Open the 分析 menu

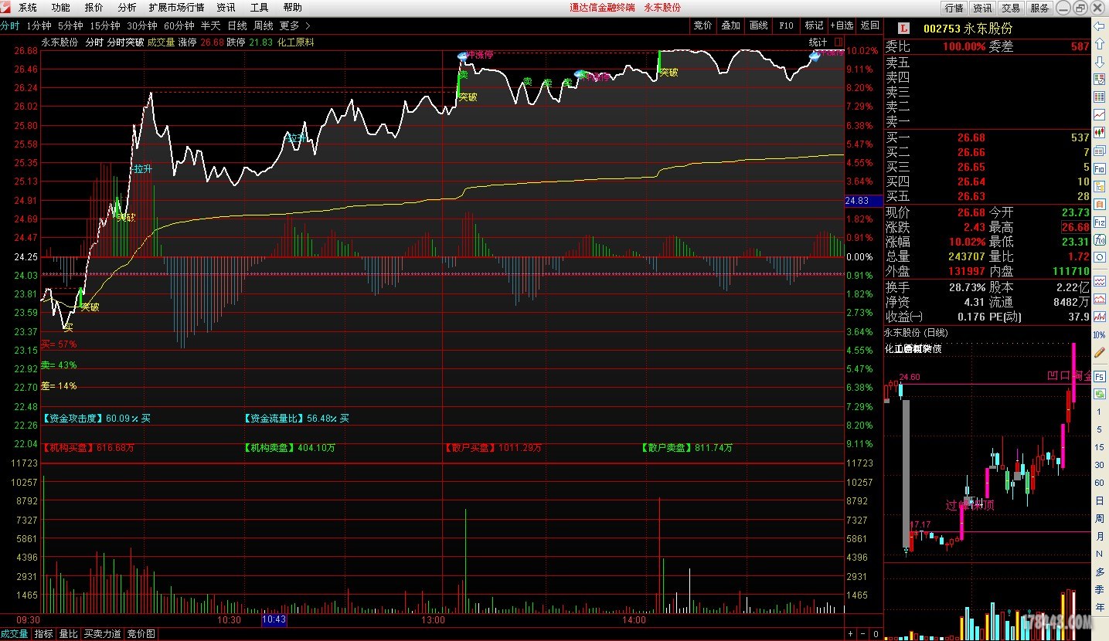[x=127, y=8]
